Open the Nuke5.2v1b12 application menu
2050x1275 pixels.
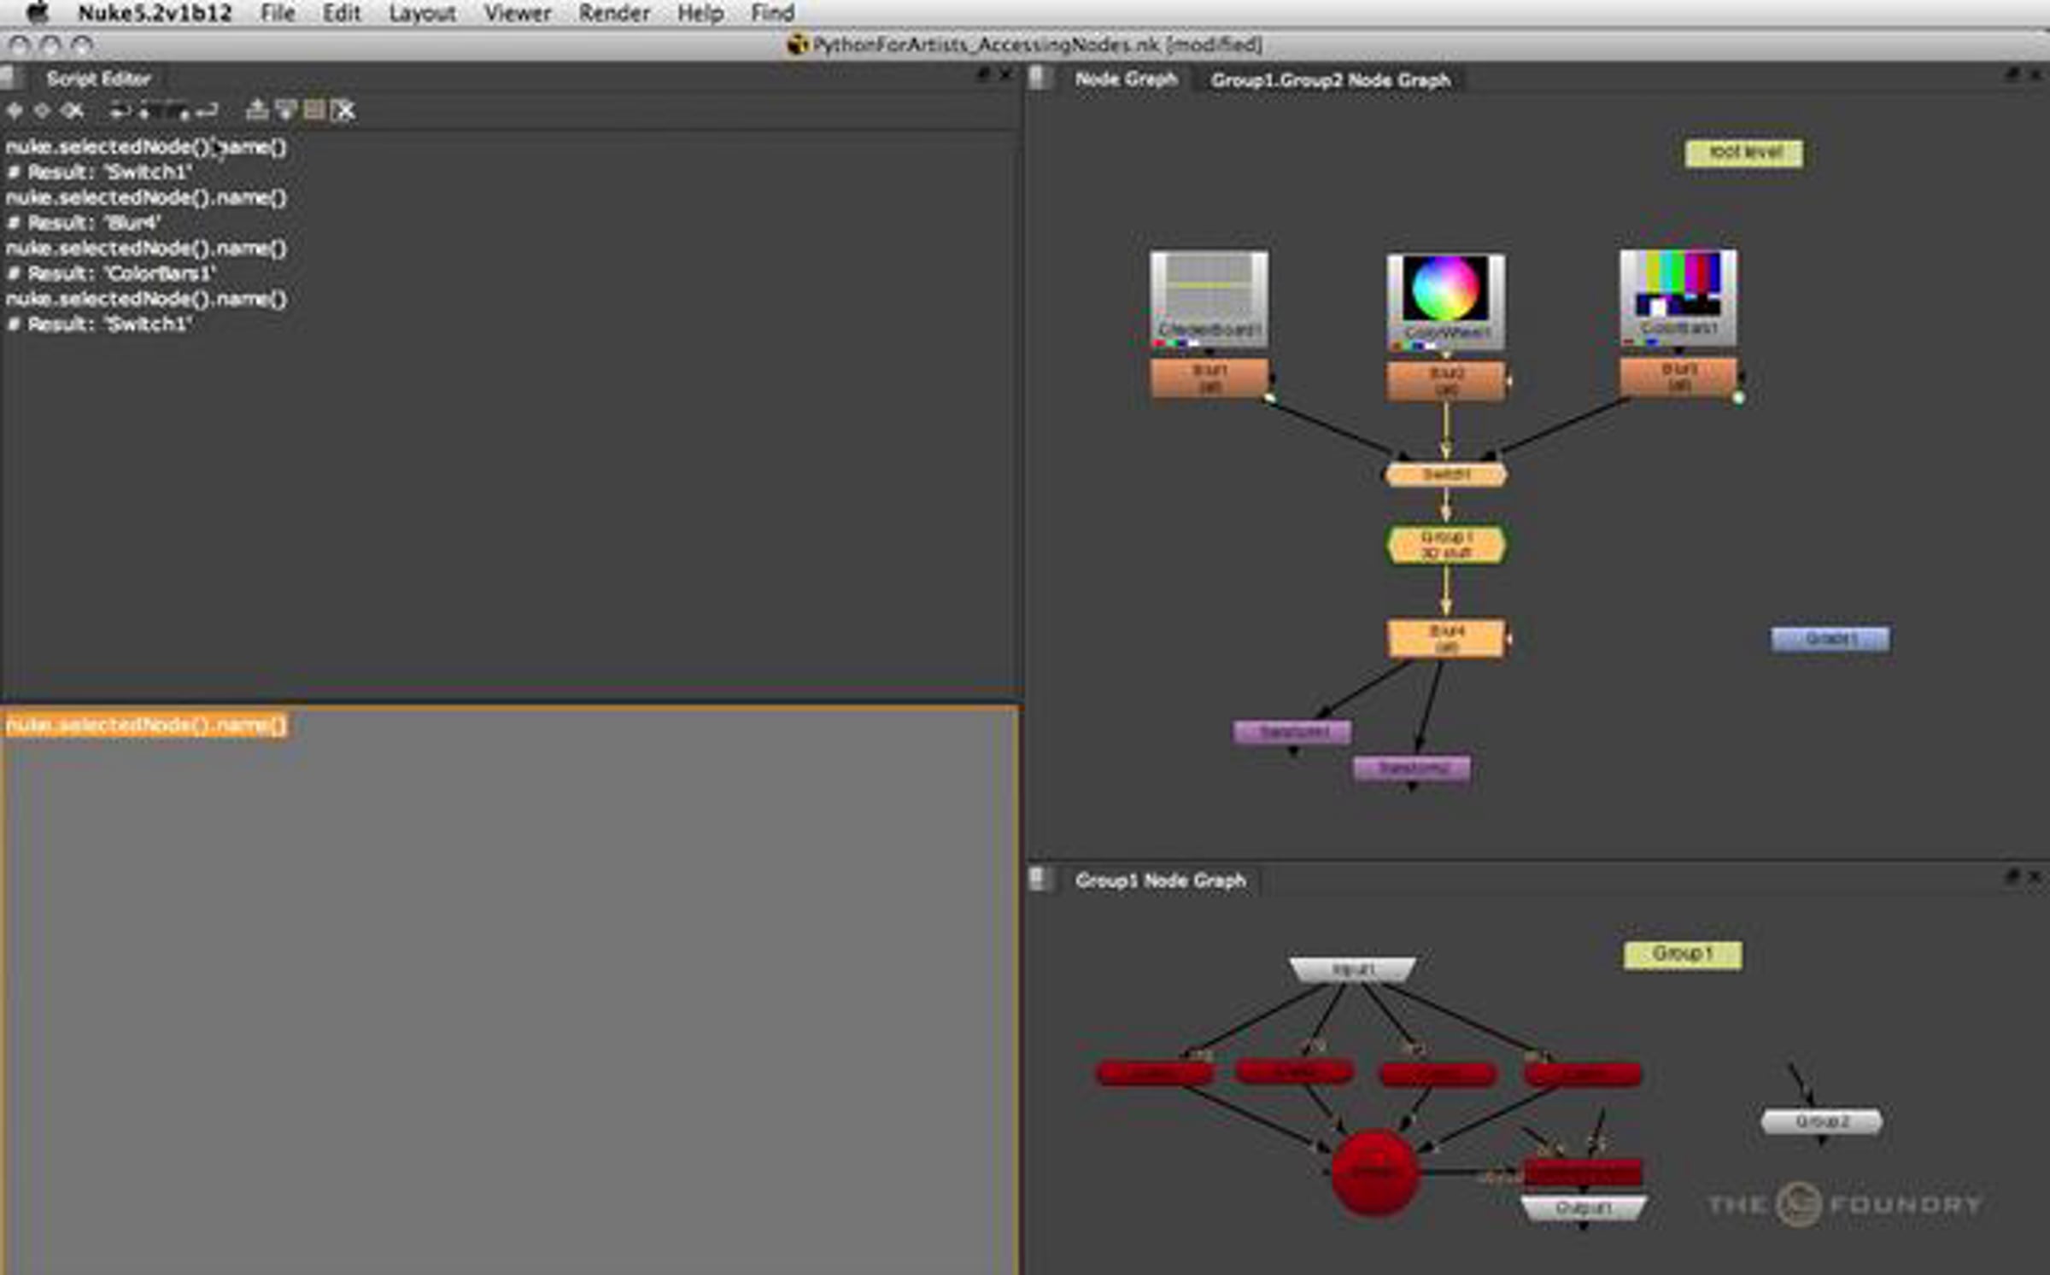point(155,13)
